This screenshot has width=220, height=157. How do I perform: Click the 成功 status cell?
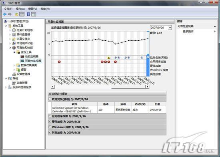click(x=140, y=109)
